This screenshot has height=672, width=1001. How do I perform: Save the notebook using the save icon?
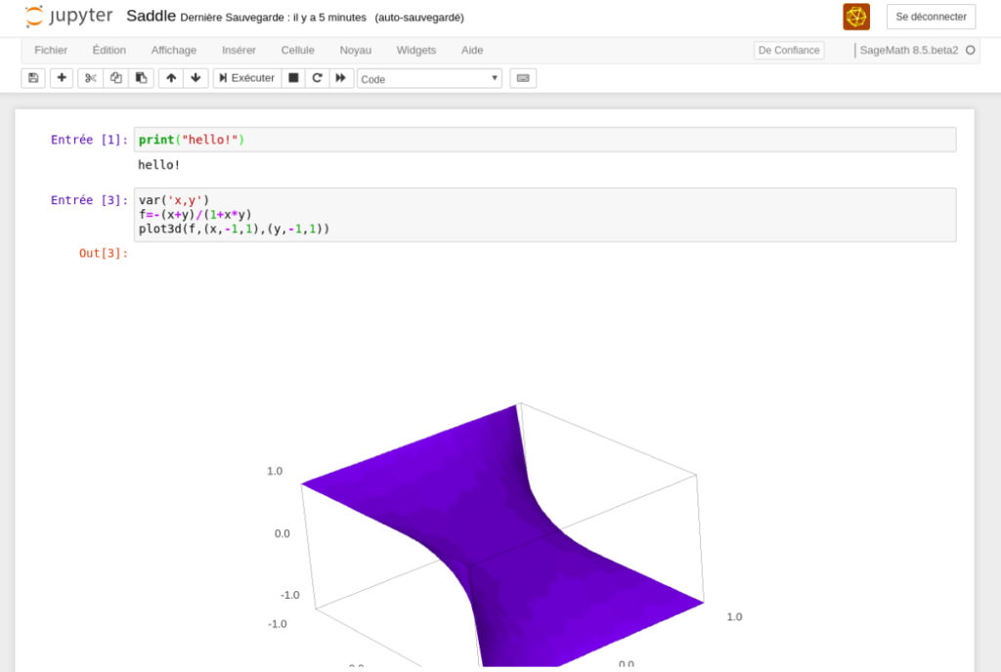32,77
